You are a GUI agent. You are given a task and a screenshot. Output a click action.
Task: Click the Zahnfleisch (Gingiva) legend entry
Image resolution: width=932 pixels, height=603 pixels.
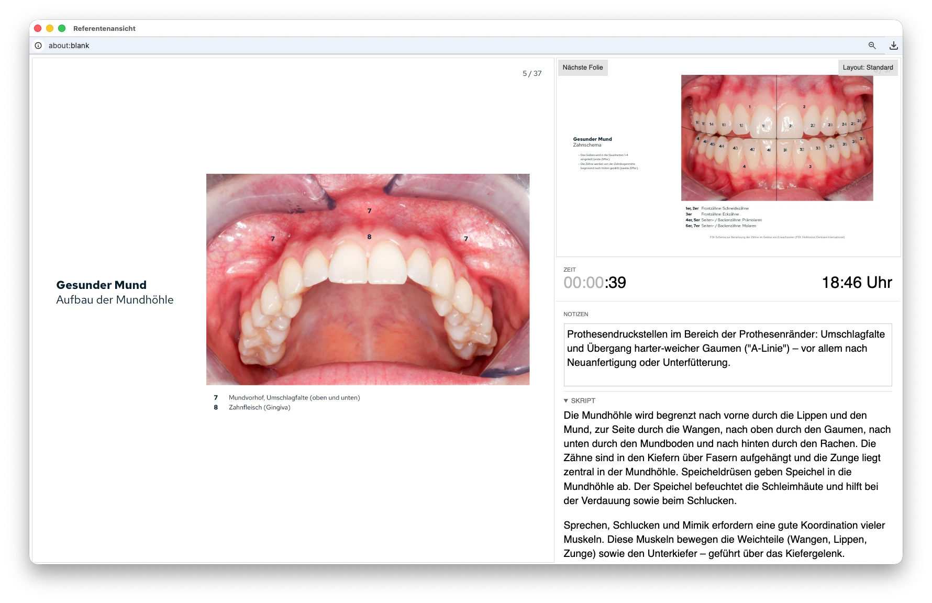point(259,407)
